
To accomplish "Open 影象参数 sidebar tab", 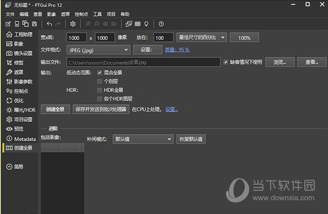I will point(19,82).
